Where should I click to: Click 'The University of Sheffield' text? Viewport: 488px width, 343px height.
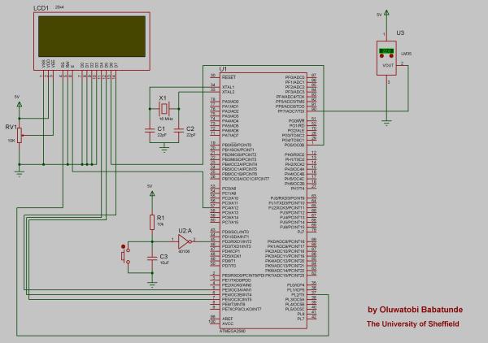[412, 324]
